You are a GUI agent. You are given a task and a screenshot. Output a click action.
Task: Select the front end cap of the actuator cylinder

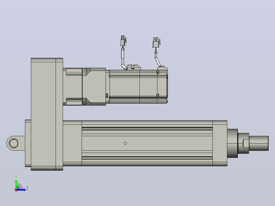point(220,143)
